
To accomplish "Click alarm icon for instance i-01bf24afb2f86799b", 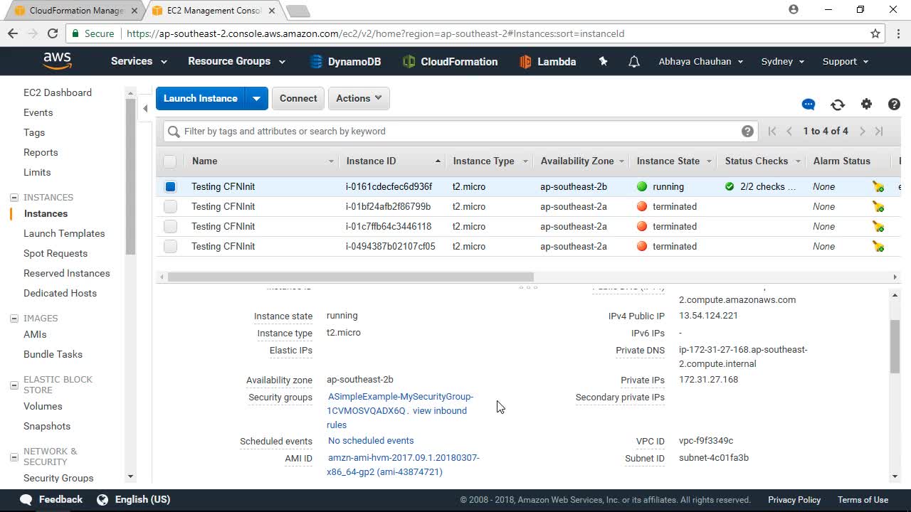I will [878, 207].
